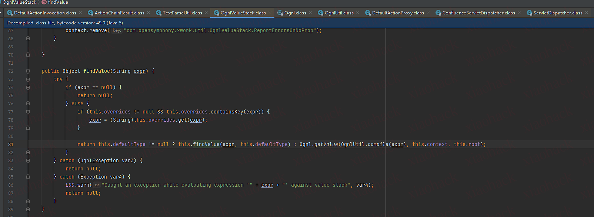Screen dimensions: 594x217
Task: Select OgnlValueStack in the breadcrumb bar
Action: [20, 2]
